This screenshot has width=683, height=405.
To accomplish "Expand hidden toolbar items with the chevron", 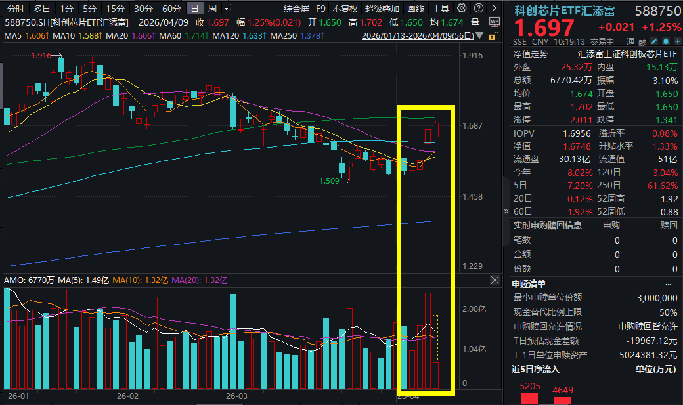I will [x=495, y=9].
